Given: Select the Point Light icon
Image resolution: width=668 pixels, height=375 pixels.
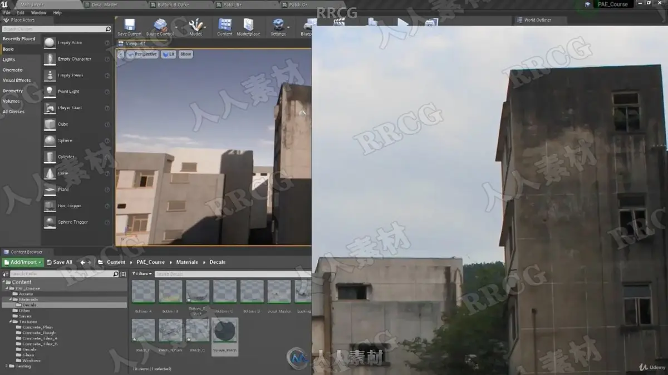Looking at the screenshot, I should click(50, 92).
